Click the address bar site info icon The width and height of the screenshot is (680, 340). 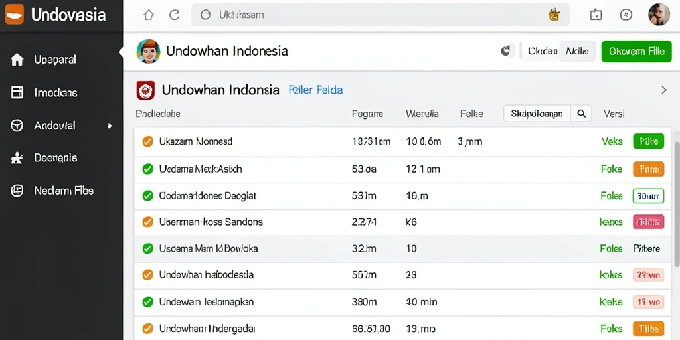point(205,15)
